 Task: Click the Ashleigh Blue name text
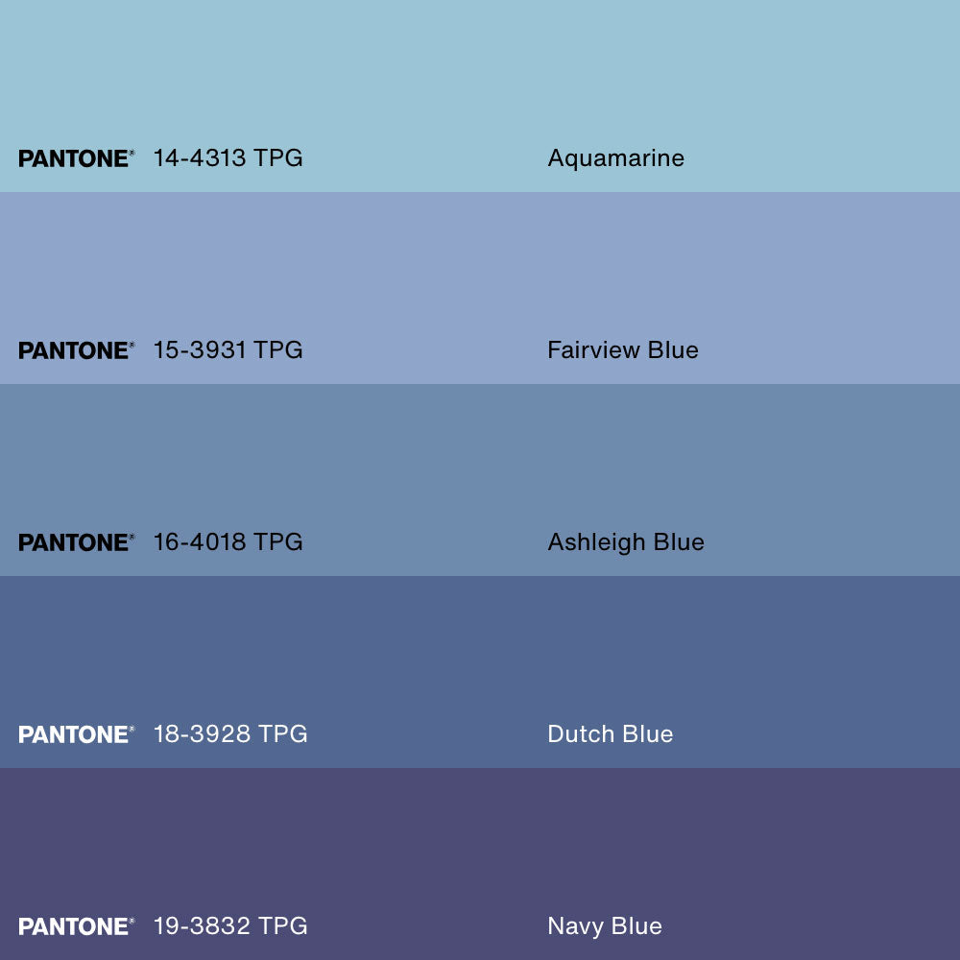point(626,542)
